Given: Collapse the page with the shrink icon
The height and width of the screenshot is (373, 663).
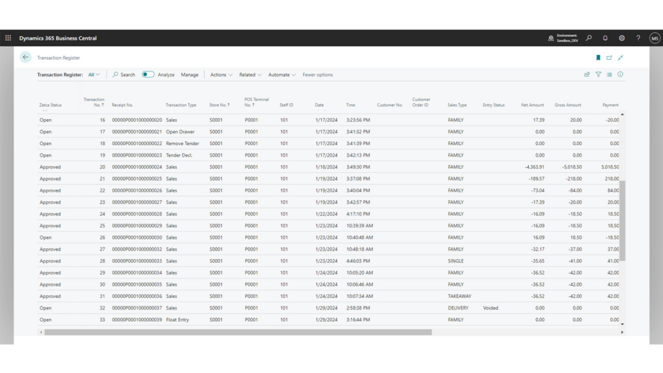Looking at the screenshot, I should point(620,58).
